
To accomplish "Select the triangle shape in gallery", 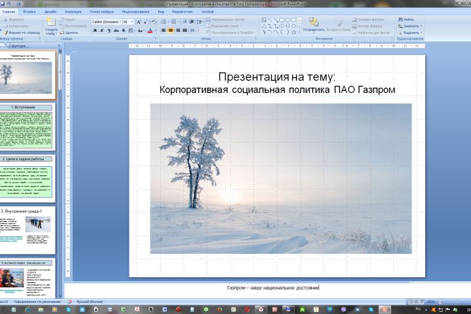I will coord(264,26).
